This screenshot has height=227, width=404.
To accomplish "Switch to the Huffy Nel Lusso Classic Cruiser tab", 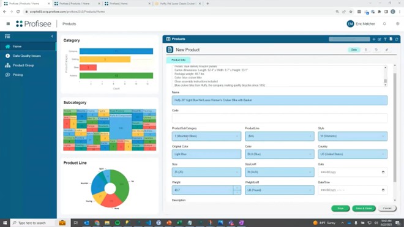I will point(178,4).
